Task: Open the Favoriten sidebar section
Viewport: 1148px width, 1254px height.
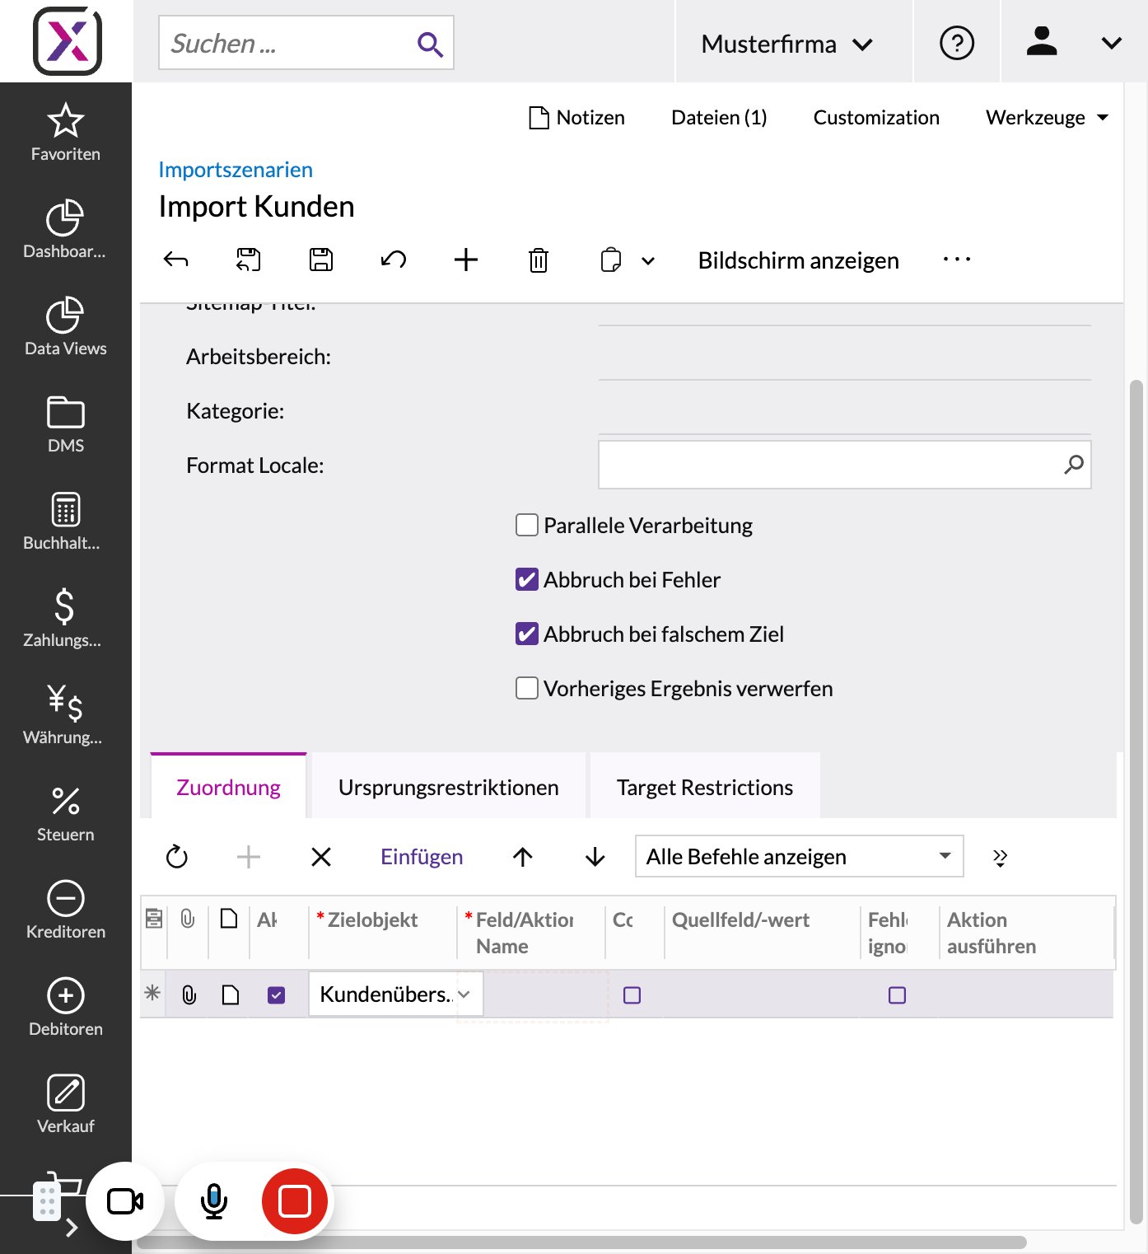Action: click(66, 133)
